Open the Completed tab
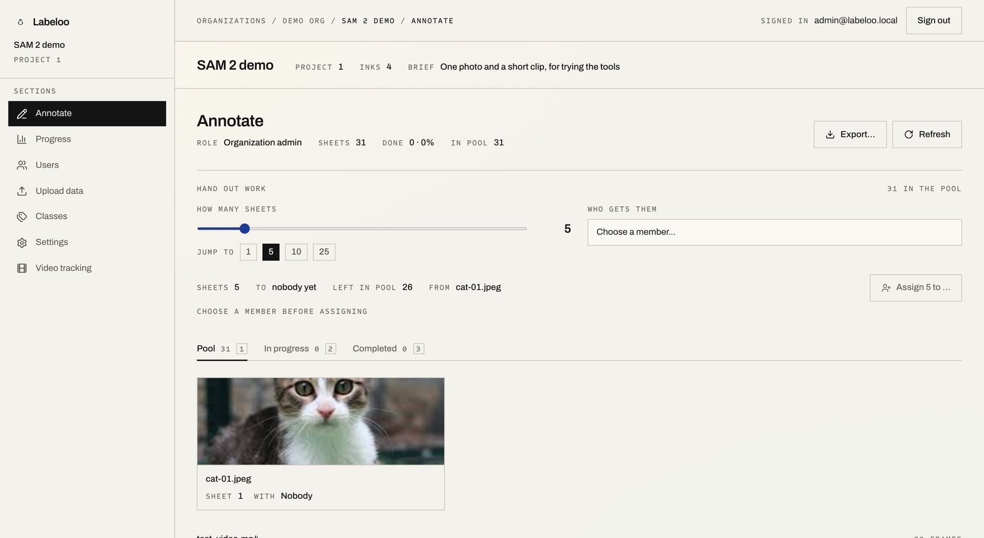The image size is (984, 538). tap(388, 349)
